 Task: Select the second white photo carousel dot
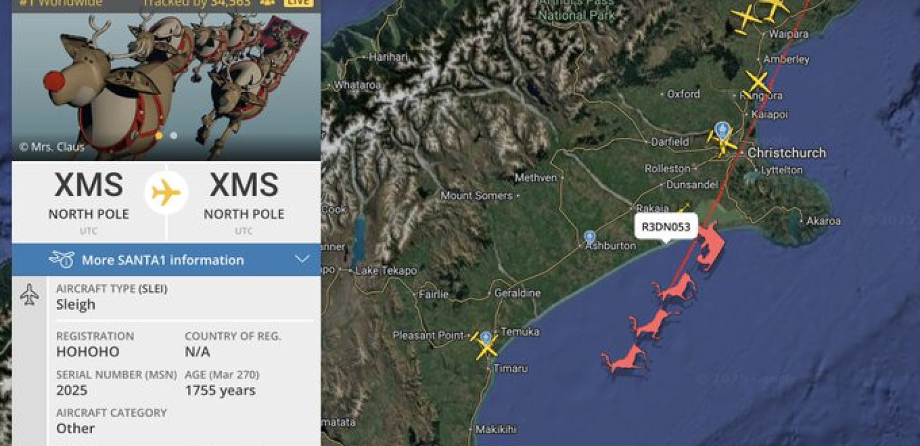click(174, 135)
